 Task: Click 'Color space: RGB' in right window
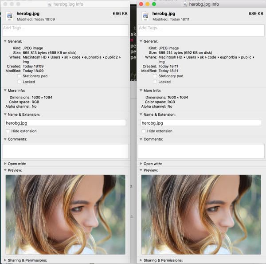click(x=160, y=102)
